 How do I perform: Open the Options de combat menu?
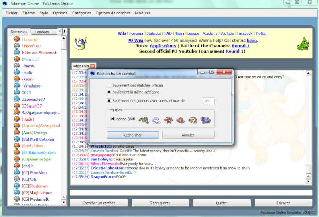[x=113, y=13]
